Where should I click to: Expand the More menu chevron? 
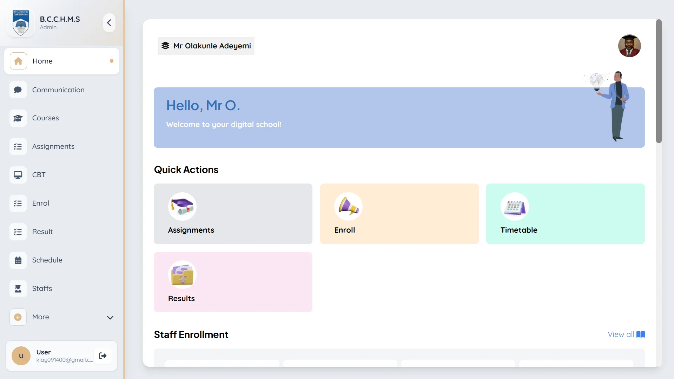tap(110, 317)
